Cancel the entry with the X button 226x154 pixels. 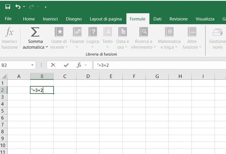(53, 65)
